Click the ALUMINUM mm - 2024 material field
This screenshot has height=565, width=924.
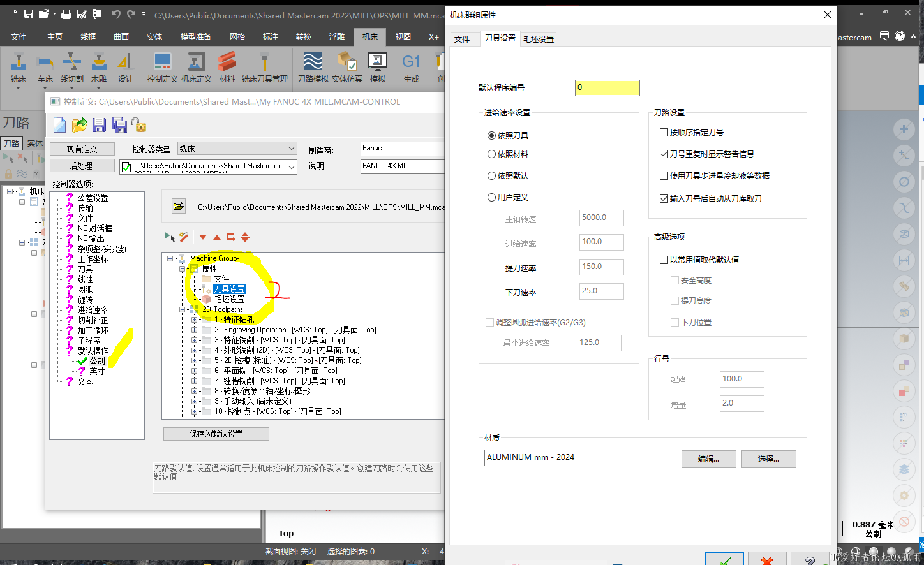tap(580, 457)
